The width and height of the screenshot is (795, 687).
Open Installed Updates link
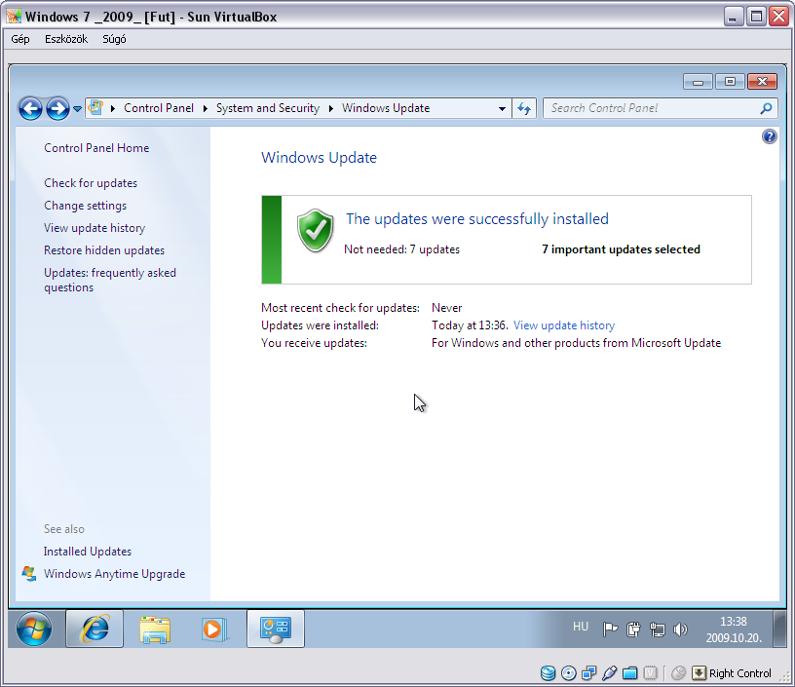coord(88,552)
